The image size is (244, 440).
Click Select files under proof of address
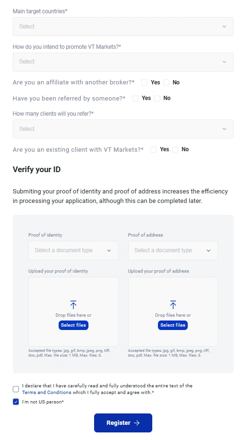click(x=173, y=325)
